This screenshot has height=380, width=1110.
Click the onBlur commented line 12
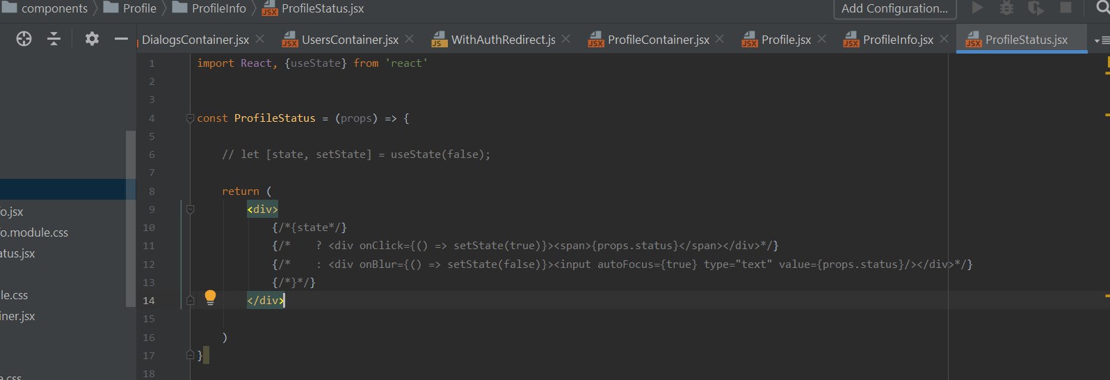tap(622, 264)
